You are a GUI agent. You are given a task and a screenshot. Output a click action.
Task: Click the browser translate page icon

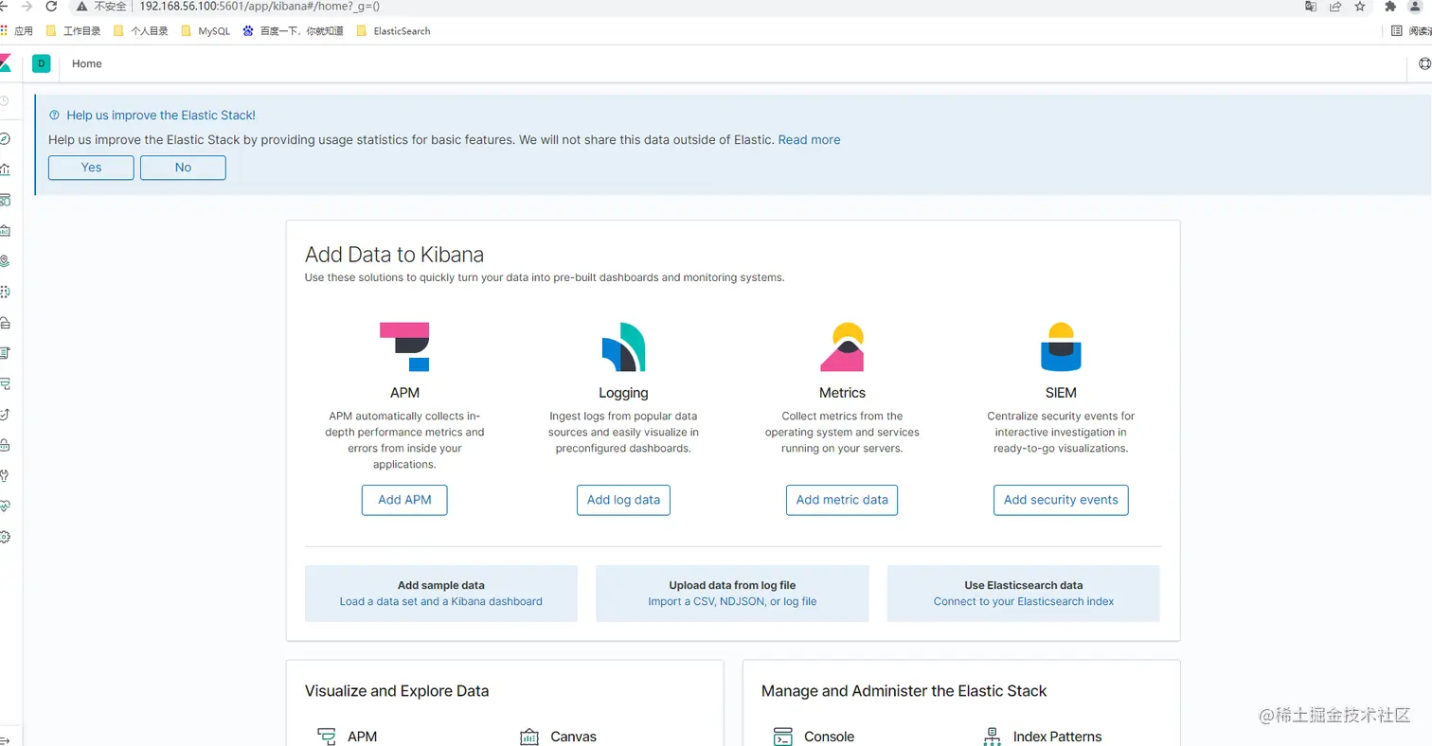pos(1311,7)
